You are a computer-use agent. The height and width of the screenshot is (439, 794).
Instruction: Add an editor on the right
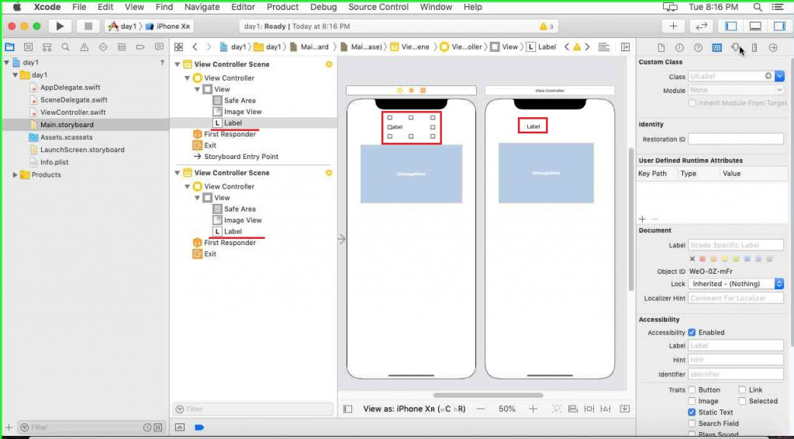pos(626,47)
